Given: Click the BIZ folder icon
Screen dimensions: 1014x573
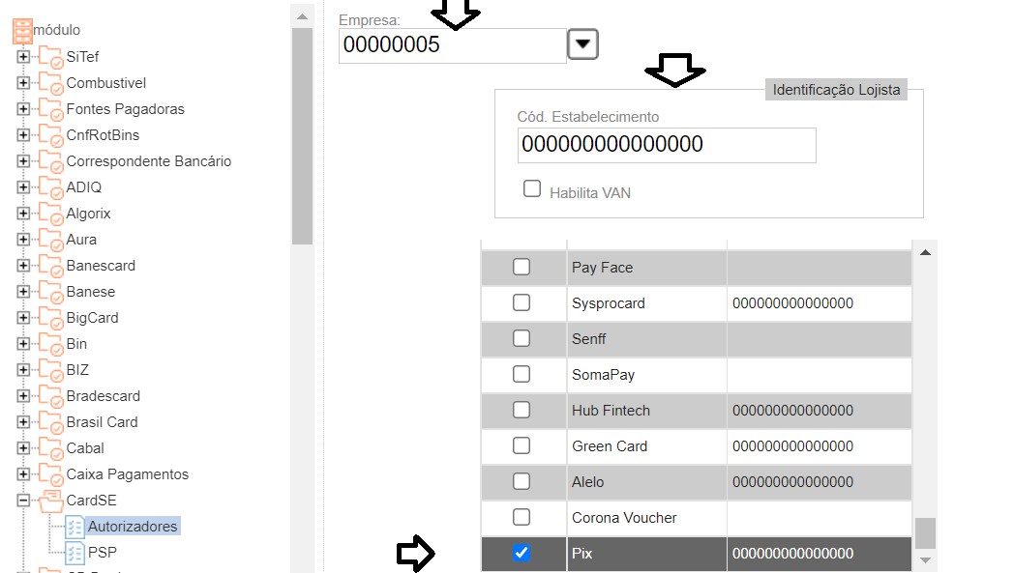Looking at the screenshot, I should (x=51, y=370).
